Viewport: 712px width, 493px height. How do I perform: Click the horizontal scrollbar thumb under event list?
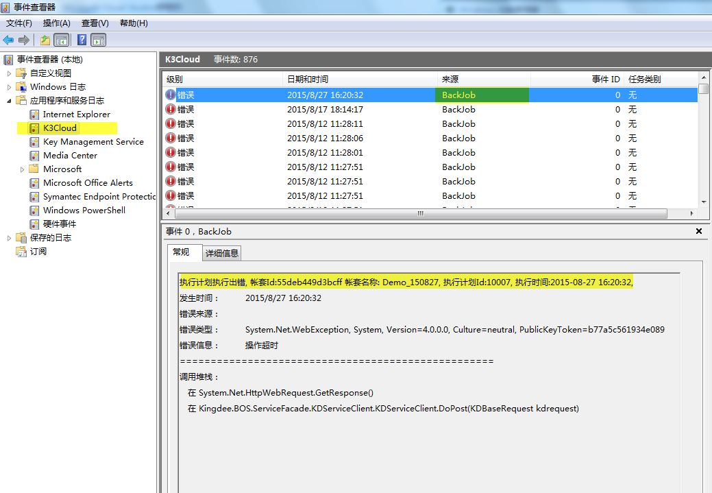[x=421, y=213]
